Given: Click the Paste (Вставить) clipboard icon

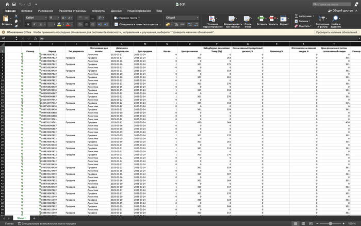Looking at the screenshot, I should [7, 19].
